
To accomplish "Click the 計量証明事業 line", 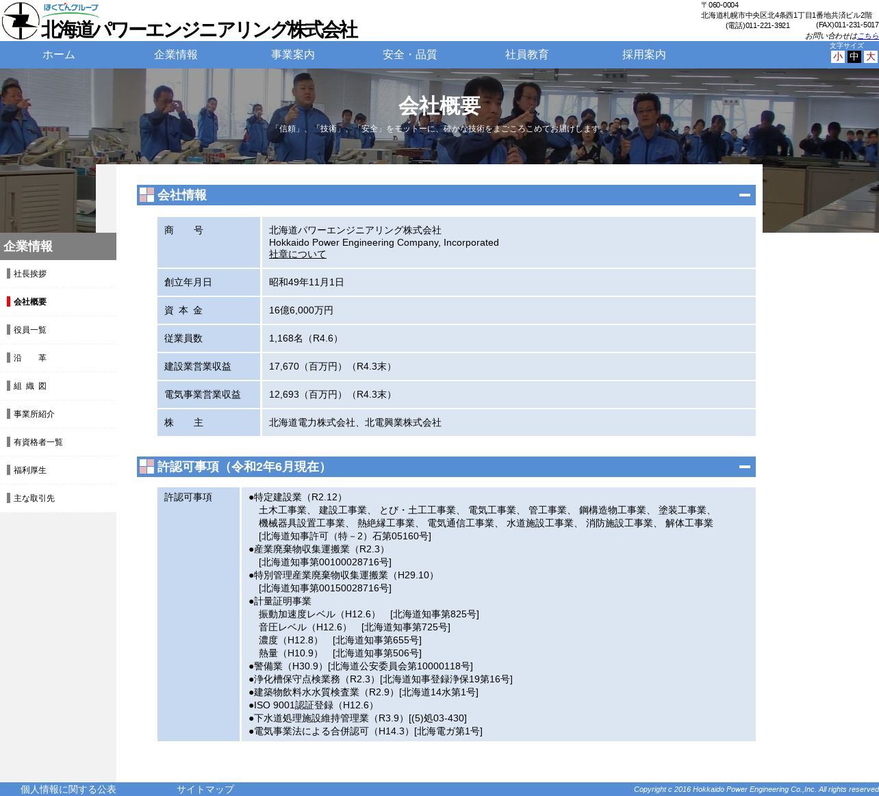I will [x=280, y=601].
